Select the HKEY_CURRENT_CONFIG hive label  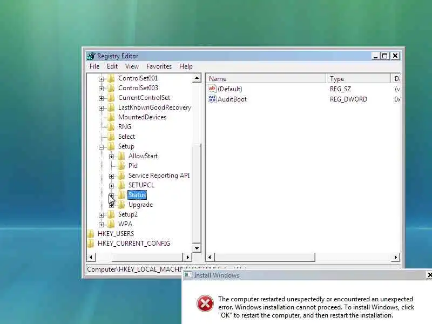pos(134,244)
